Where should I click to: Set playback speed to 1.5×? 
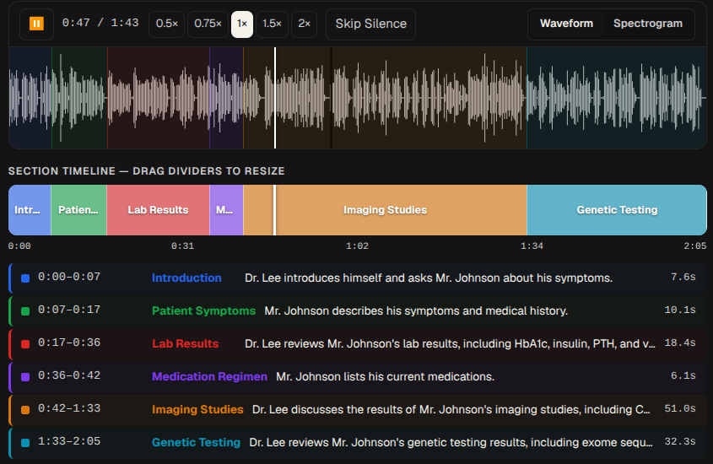pyautogui.click(x=272, y=24)
